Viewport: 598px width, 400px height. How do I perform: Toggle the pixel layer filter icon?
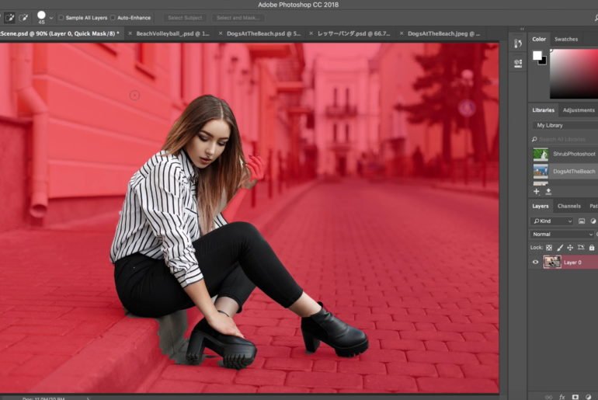click(x=581, y=221)
